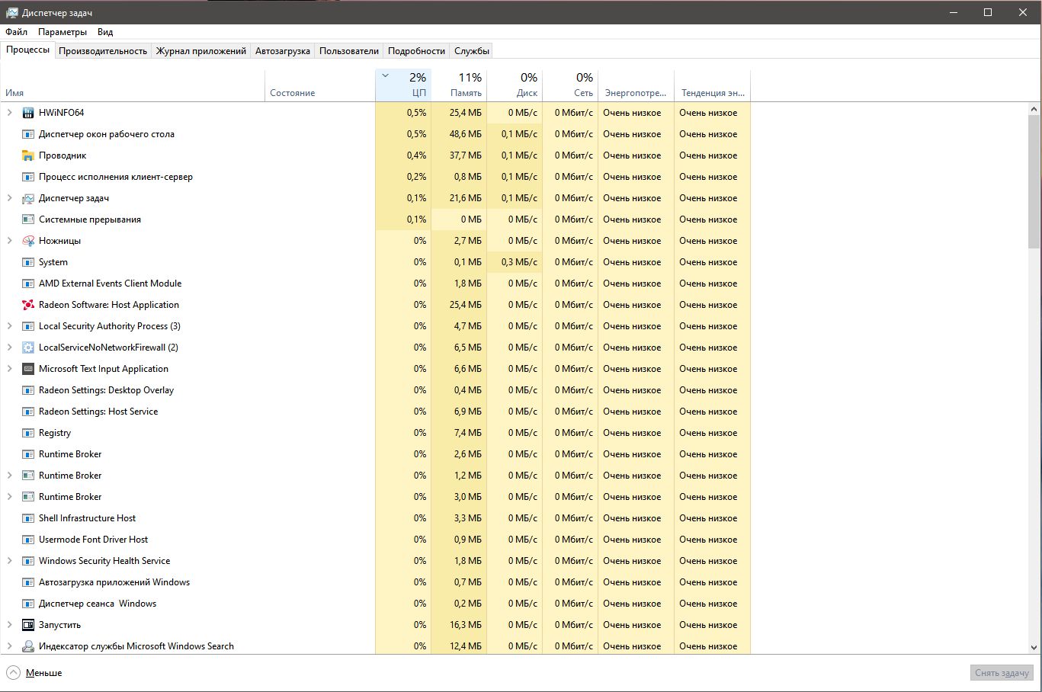Click the Task Manager title bar icon
This screenshot has width=1042, height=692.
click(12, 12)
